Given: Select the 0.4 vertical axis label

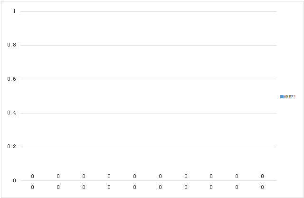Looking at the screenshot, I should (x=11, y=113).
